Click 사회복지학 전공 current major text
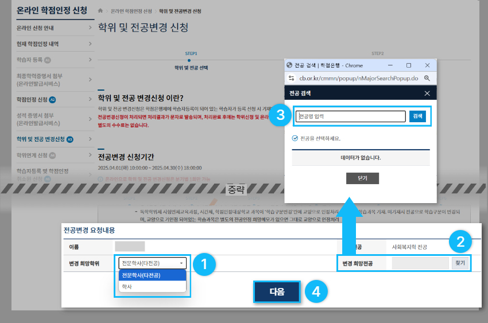488x323 pixels. click(409, 247)
